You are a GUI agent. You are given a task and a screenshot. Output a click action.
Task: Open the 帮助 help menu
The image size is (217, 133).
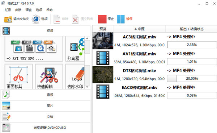click(50, 10)
